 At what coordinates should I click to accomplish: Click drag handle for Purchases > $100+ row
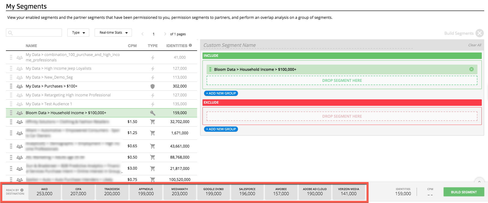[x=11, y=86]
